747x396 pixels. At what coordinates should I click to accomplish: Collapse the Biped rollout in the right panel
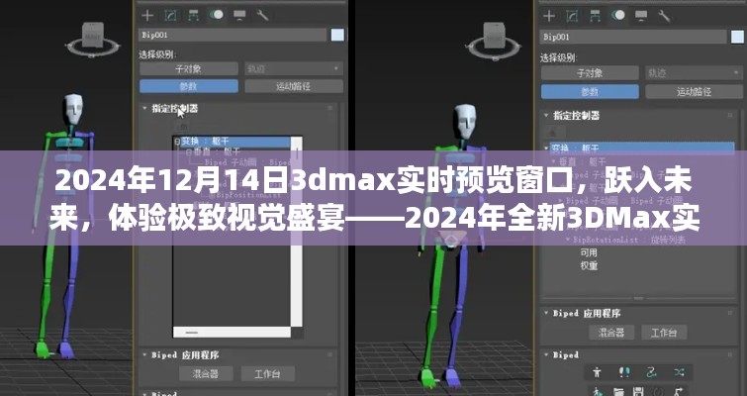[546, 354]
